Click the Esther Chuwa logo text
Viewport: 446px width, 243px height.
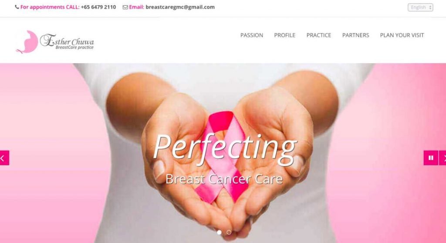[x=67, y=41]
